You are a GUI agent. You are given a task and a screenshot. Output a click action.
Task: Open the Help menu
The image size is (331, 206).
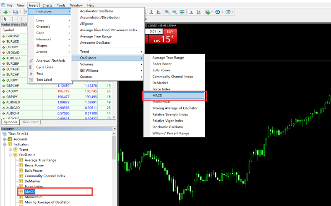coord(91,5)
